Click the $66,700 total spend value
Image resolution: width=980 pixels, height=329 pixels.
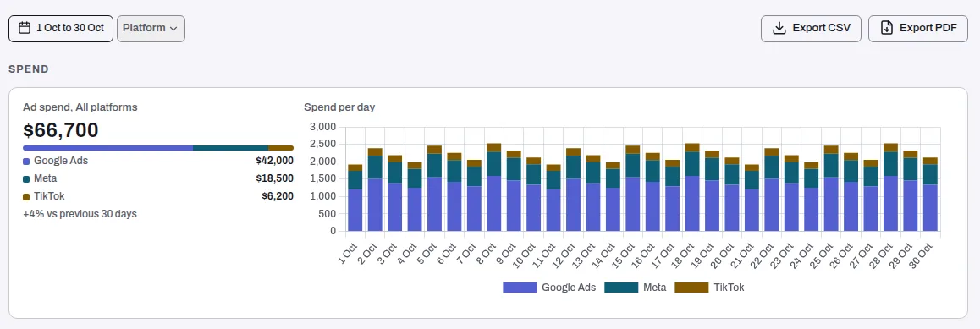point(61,130)
